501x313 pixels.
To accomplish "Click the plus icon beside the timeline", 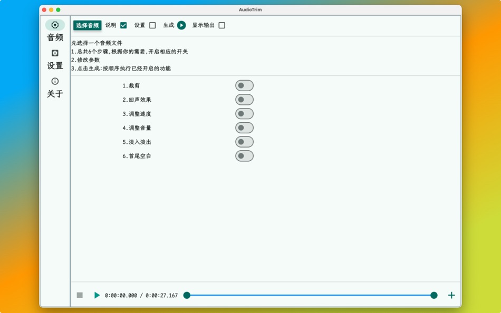I will tap(450, 295).
